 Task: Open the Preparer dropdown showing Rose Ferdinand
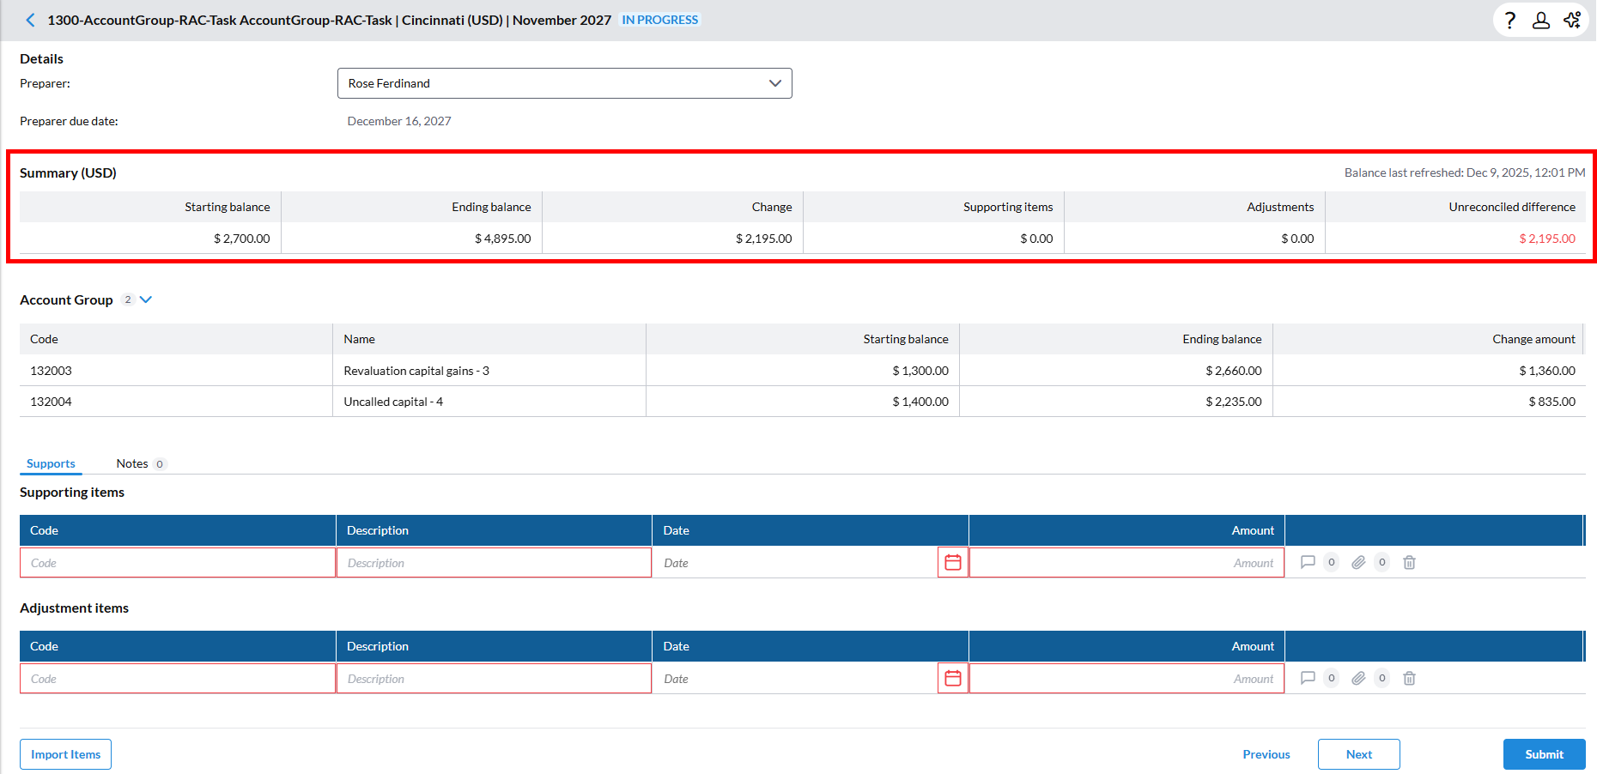click(564, 83)
